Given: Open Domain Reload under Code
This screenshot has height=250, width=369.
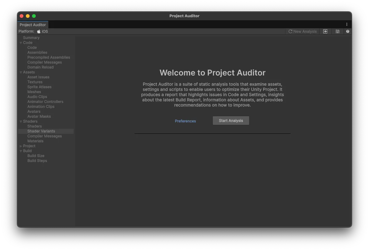Looking at the screenshot, I should tap(40, 67).
